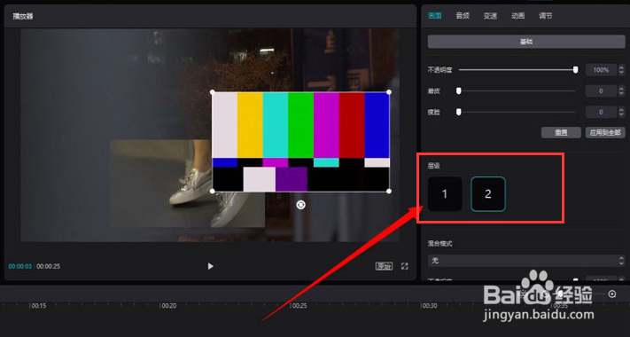Click bottom-right corner handle of color bars
The height and width of the screenshot is (337, 630).
(x=389, y=192)
